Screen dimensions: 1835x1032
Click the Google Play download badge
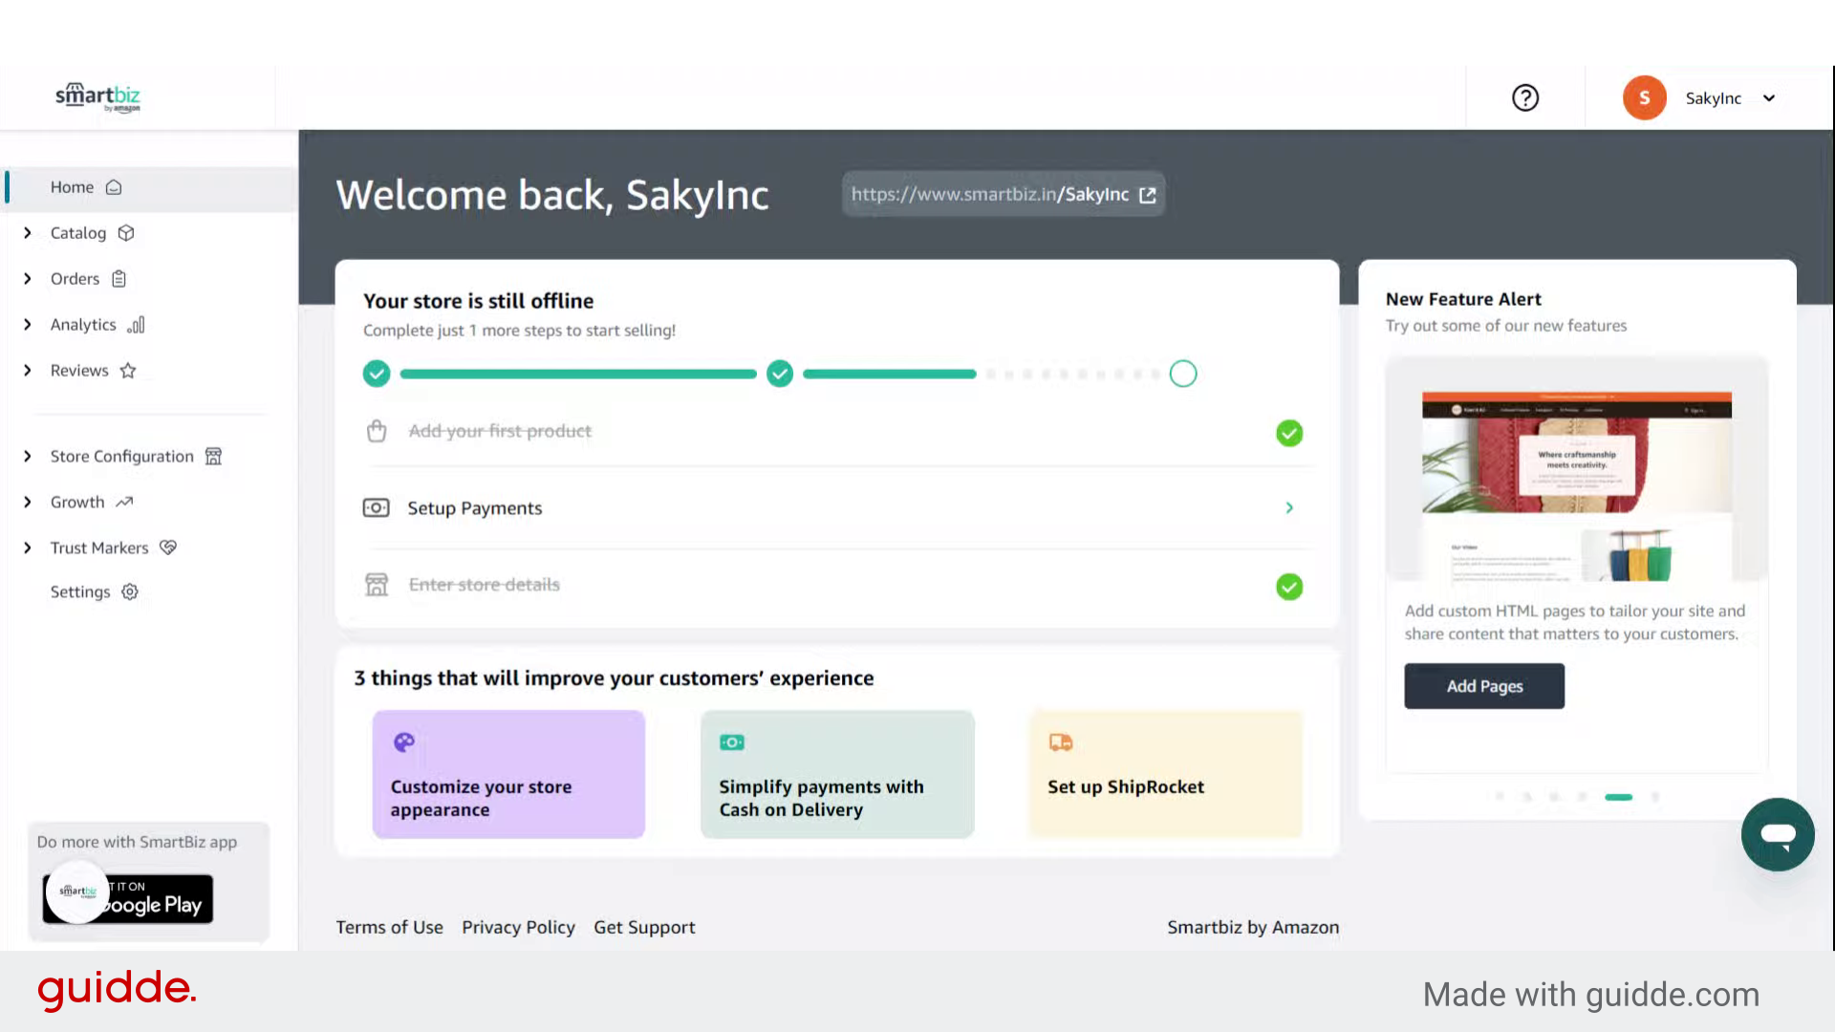[x=127, y=898]
